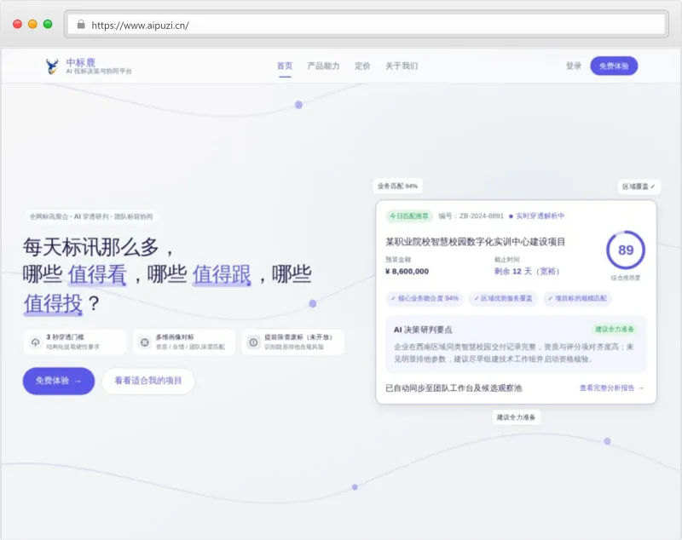This screenshot has width=682, height=540.
Task: Click the 预算金额 label
Action: coord(398,260)
